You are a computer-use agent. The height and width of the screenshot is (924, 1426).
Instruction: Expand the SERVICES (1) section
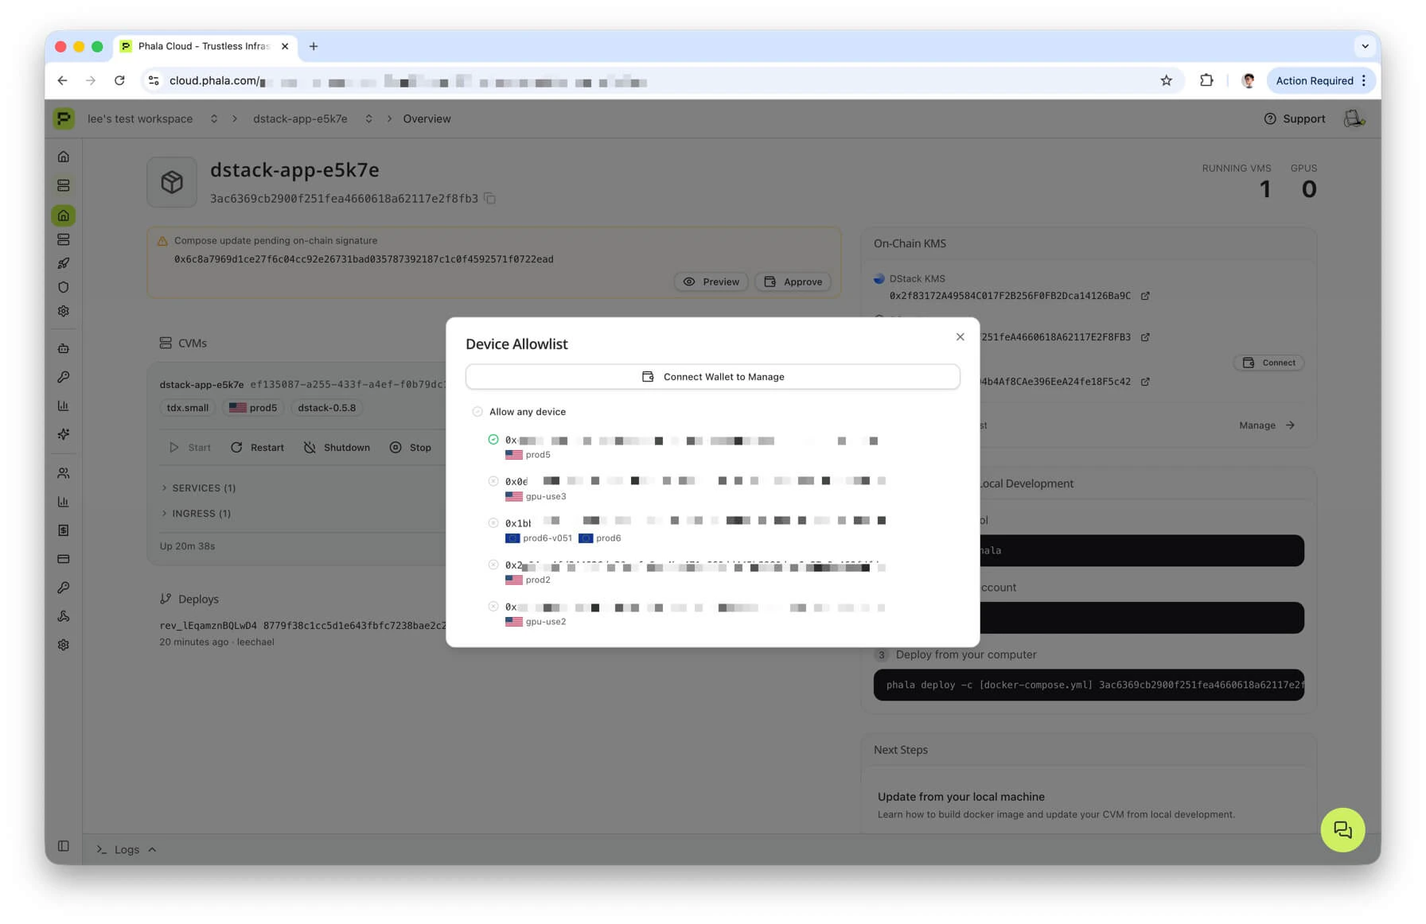coord(198,488)
